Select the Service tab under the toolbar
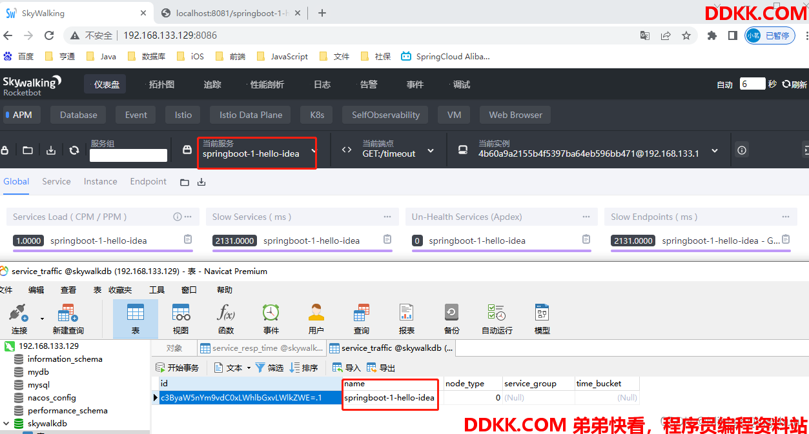Screen dimensions: 809x434 pyautogui.click(x=56, y=181)
